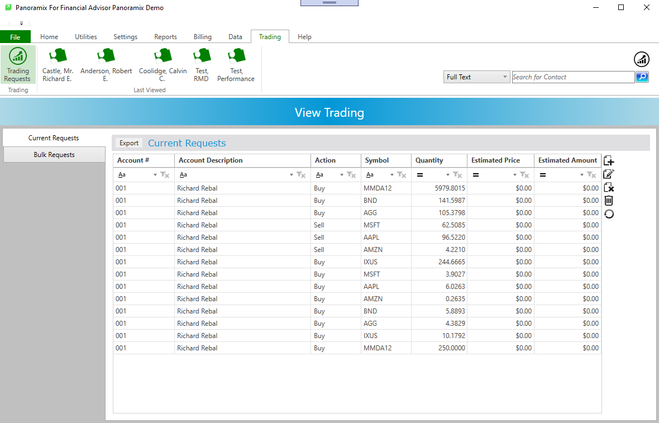This screenshot has height=423, width=659.
Task: Switch to the Help ribbon tab
Action: 304,37
